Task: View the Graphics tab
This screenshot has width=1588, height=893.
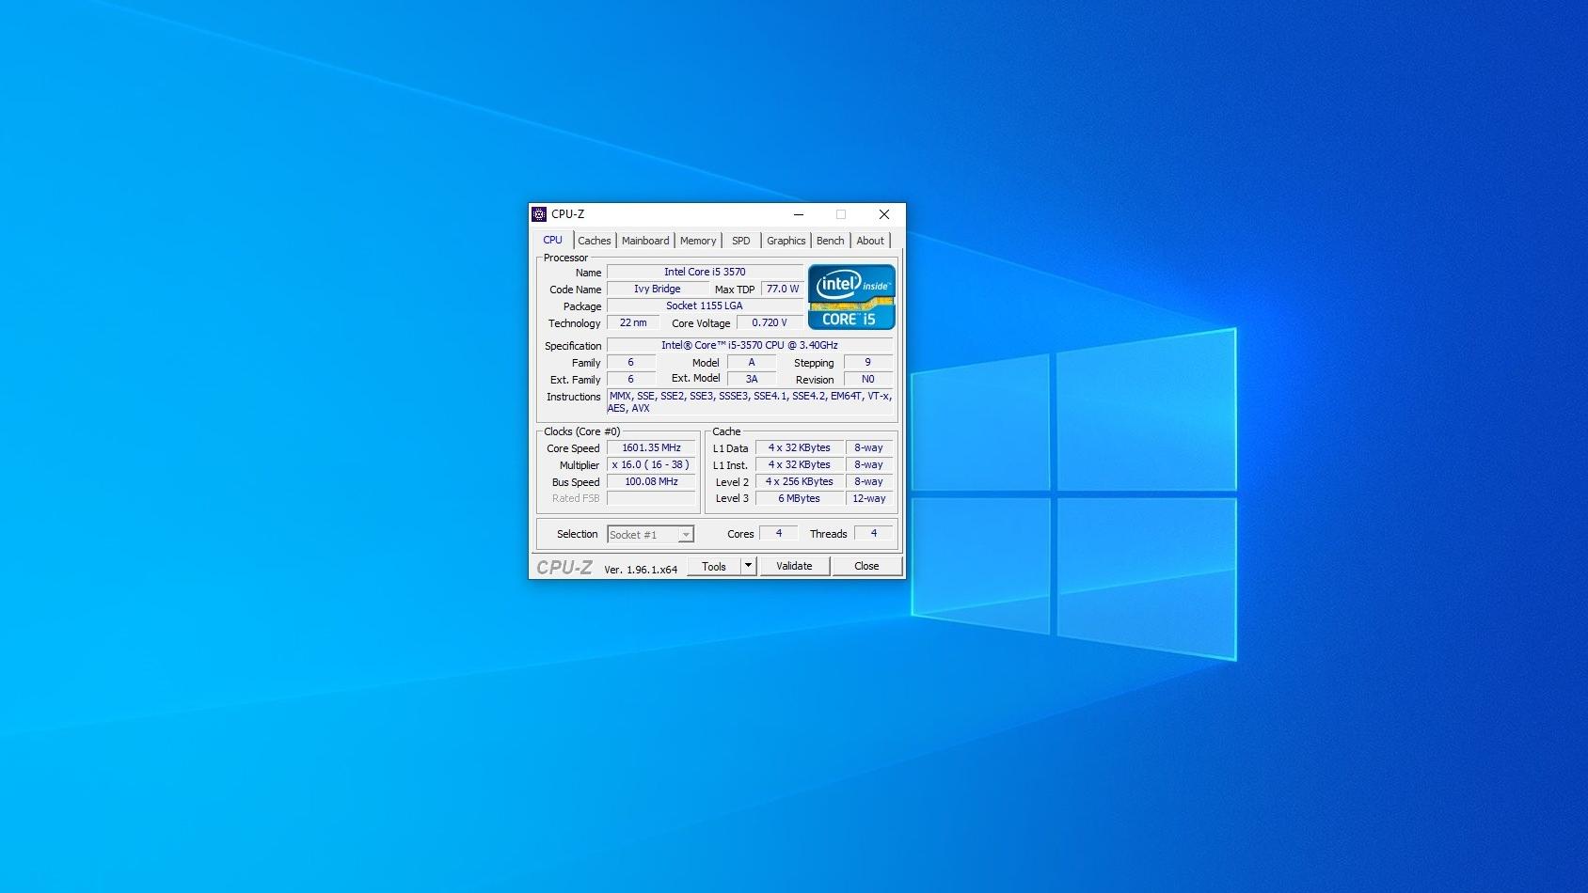Action: click(x=786, y=241)
